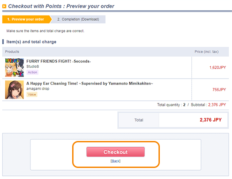
Task: Click the 756JPY price
Action: tap(219, 90)
